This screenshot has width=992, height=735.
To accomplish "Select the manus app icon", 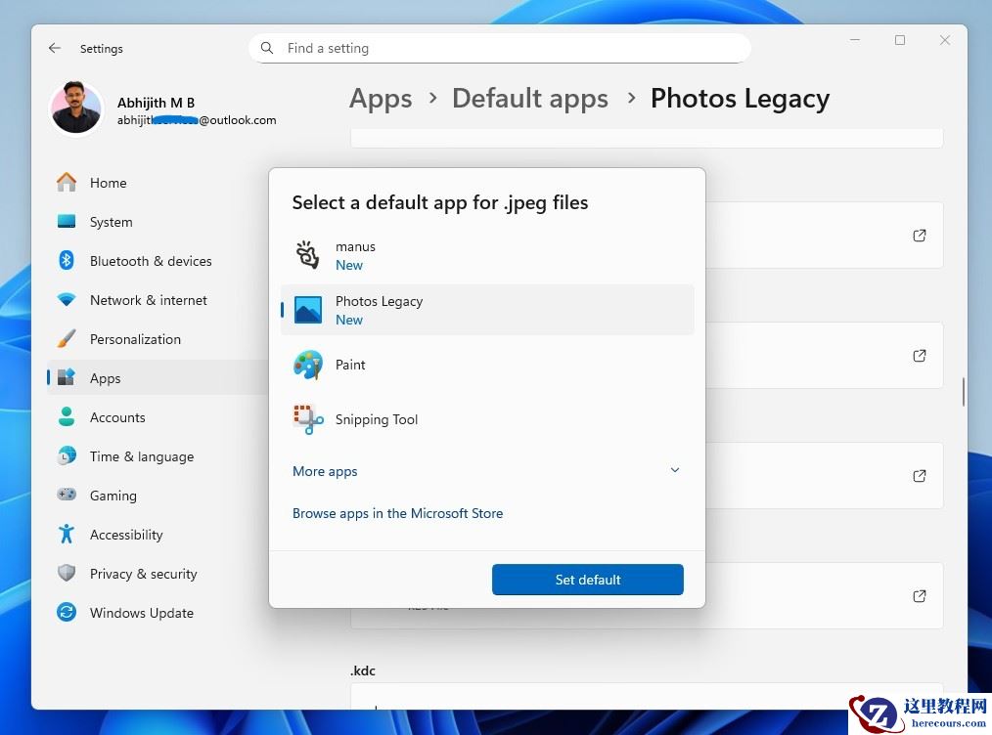I will pyautogui.click(x=308, y=255).
